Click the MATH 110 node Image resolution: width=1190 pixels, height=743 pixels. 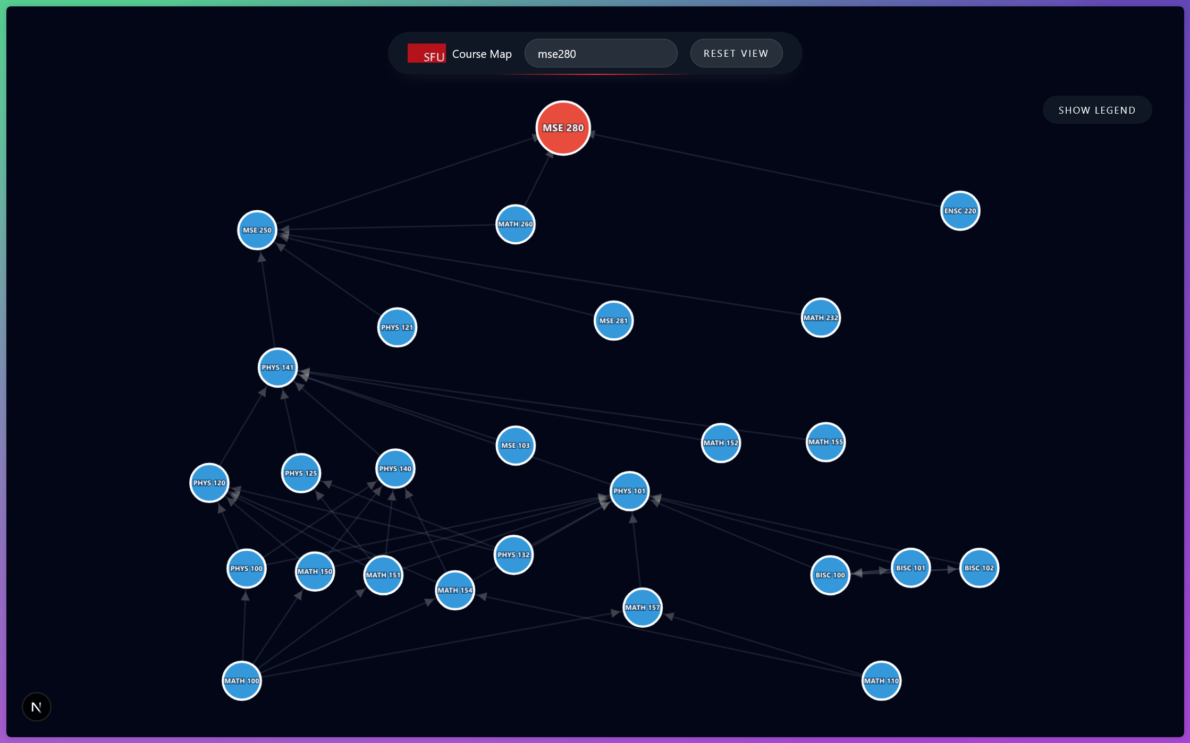point(881,681)
